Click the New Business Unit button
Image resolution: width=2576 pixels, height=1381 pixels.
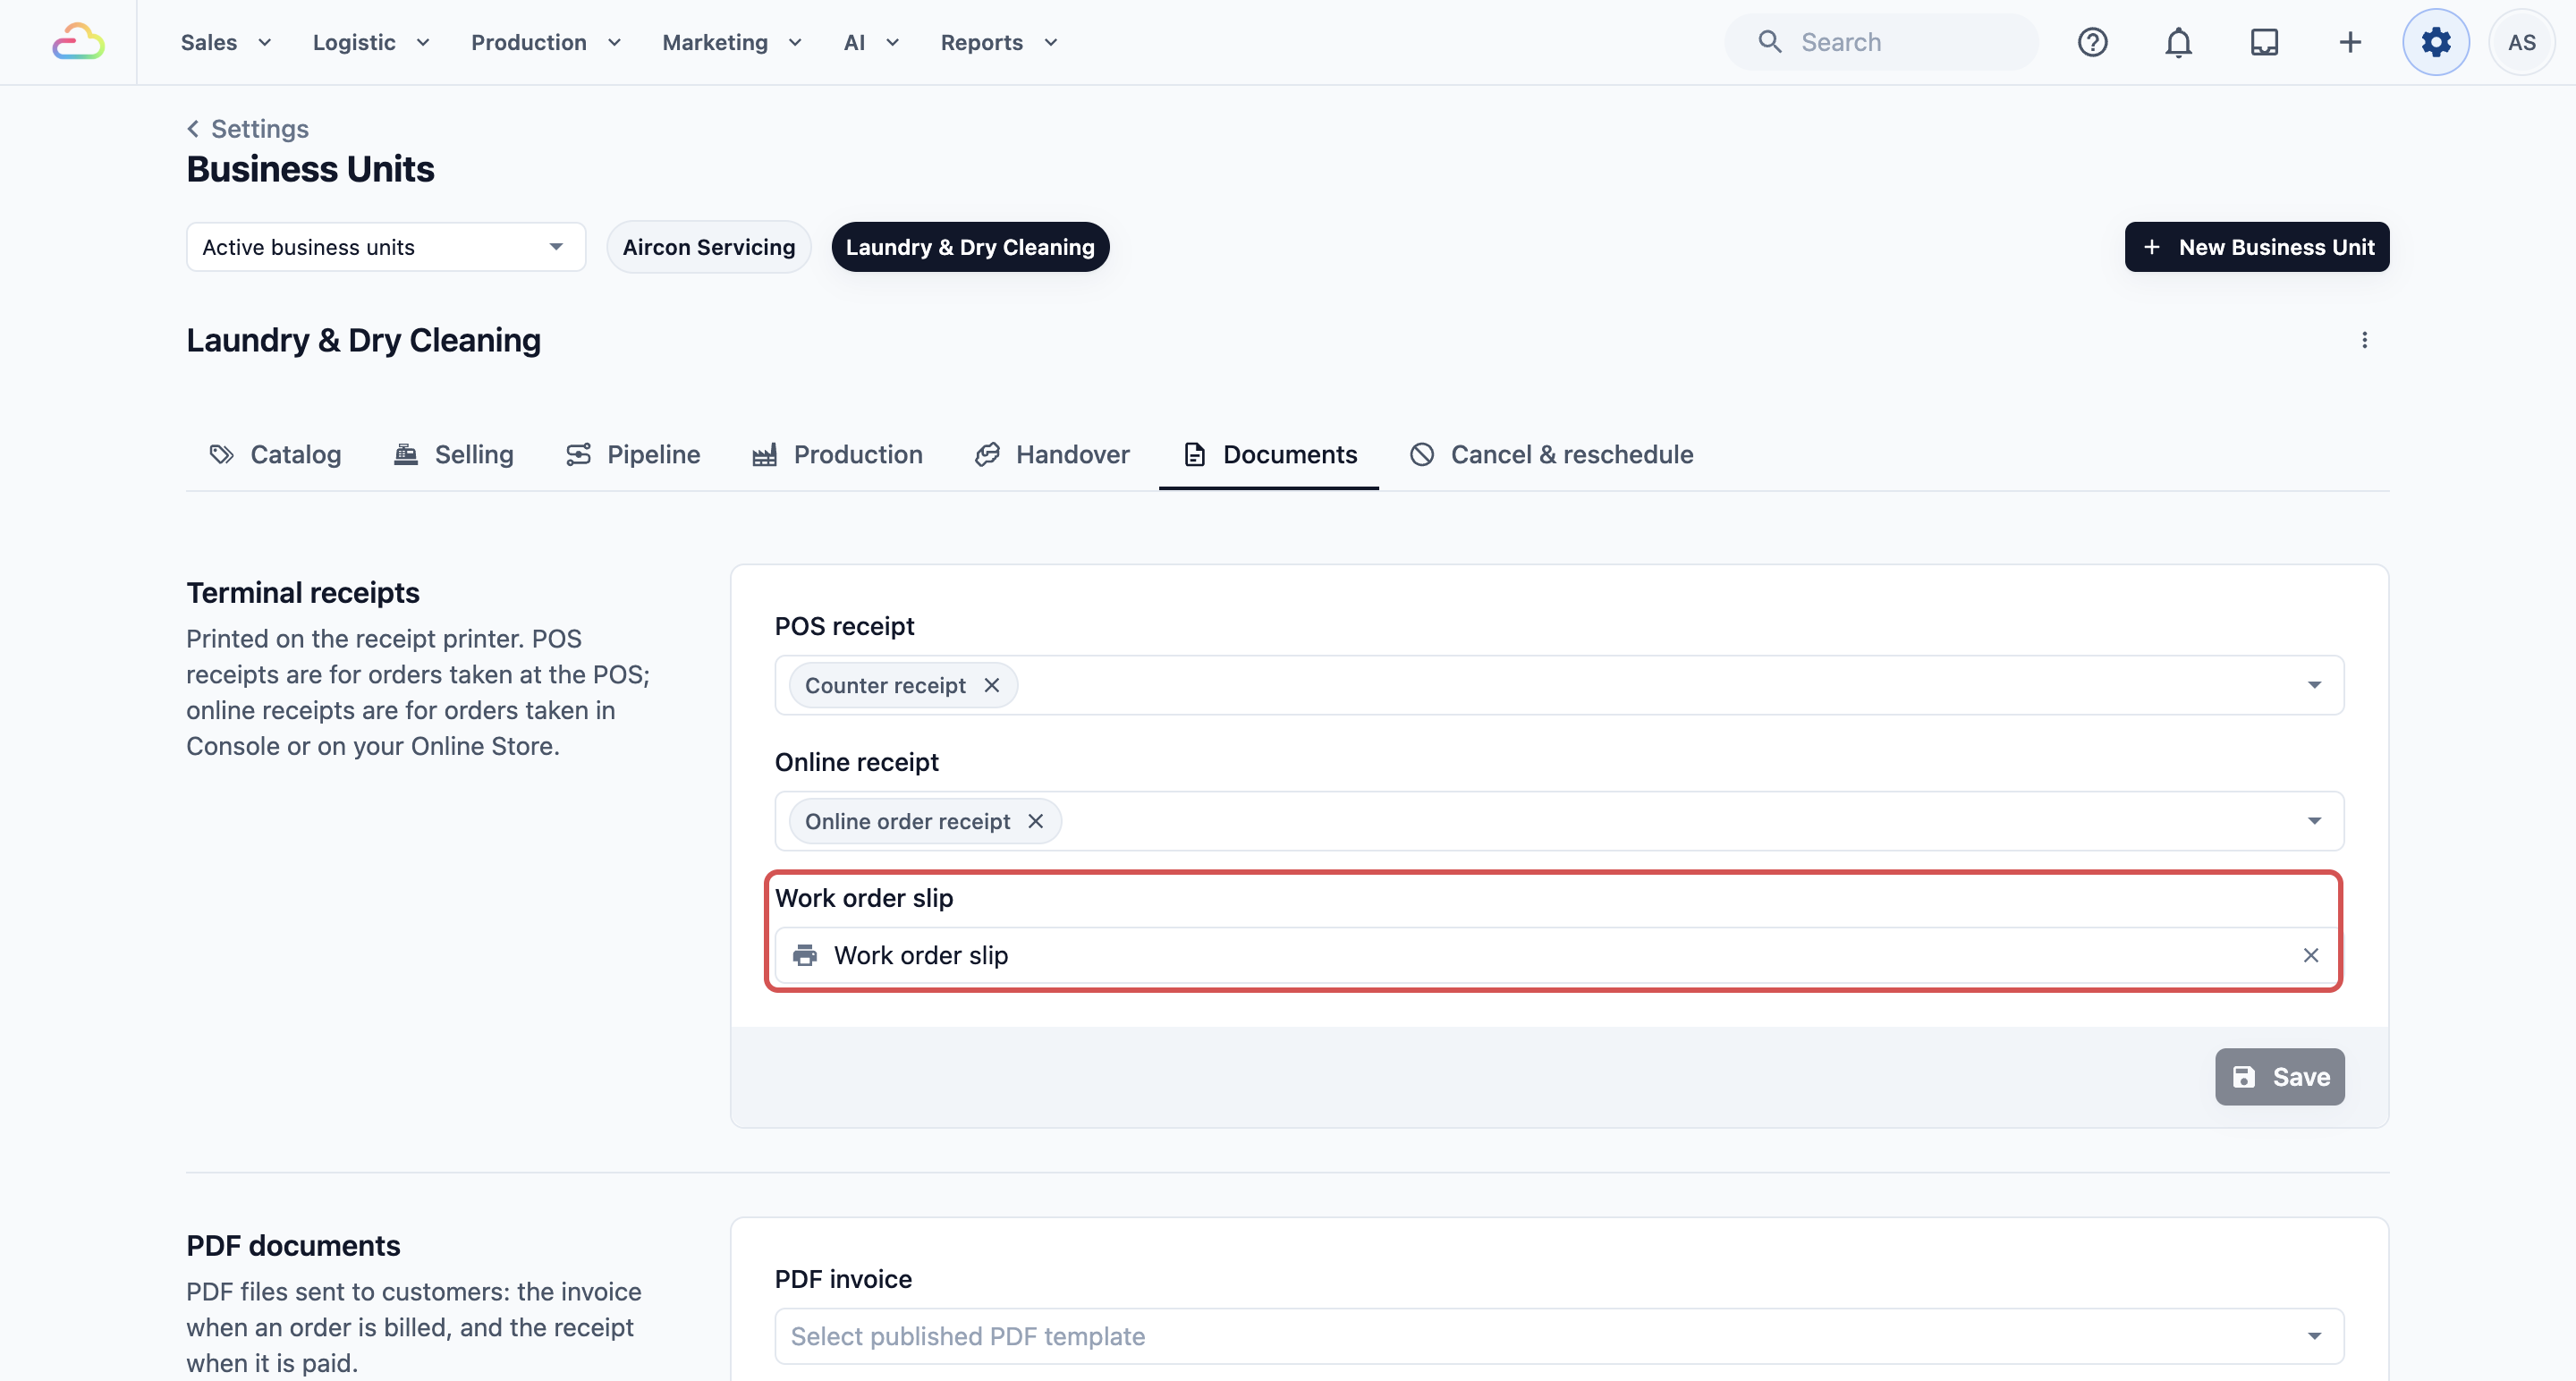(x=2257, y=247)
